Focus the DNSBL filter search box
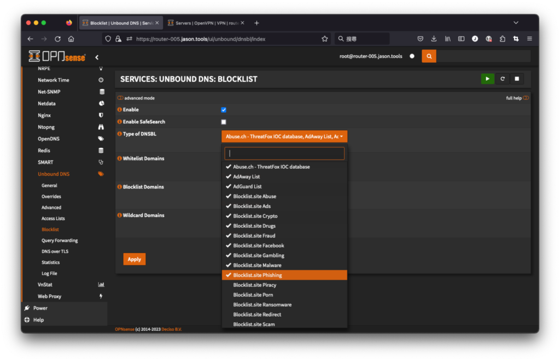Viewport: 560px width, 361px height. click(x=284, y=153)
